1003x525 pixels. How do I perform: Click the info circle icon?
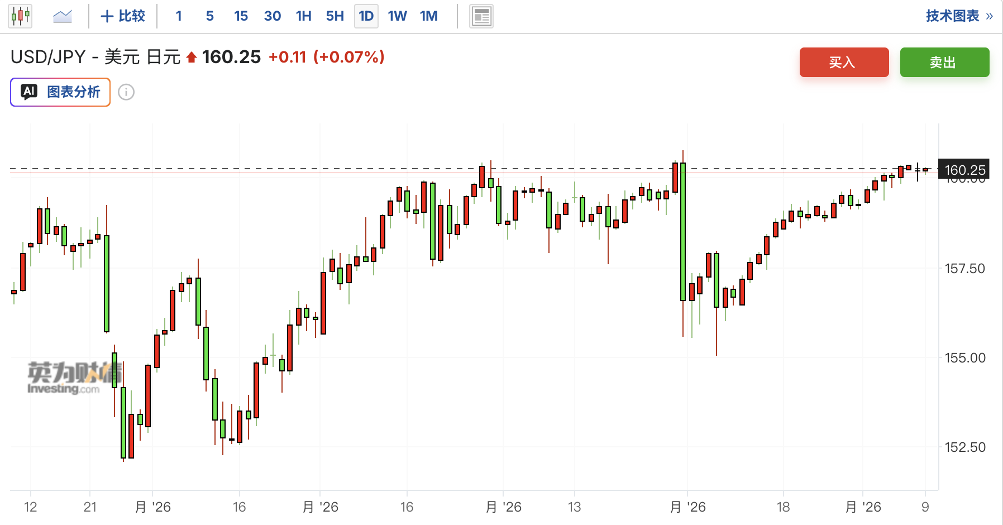tap(126, 92)
